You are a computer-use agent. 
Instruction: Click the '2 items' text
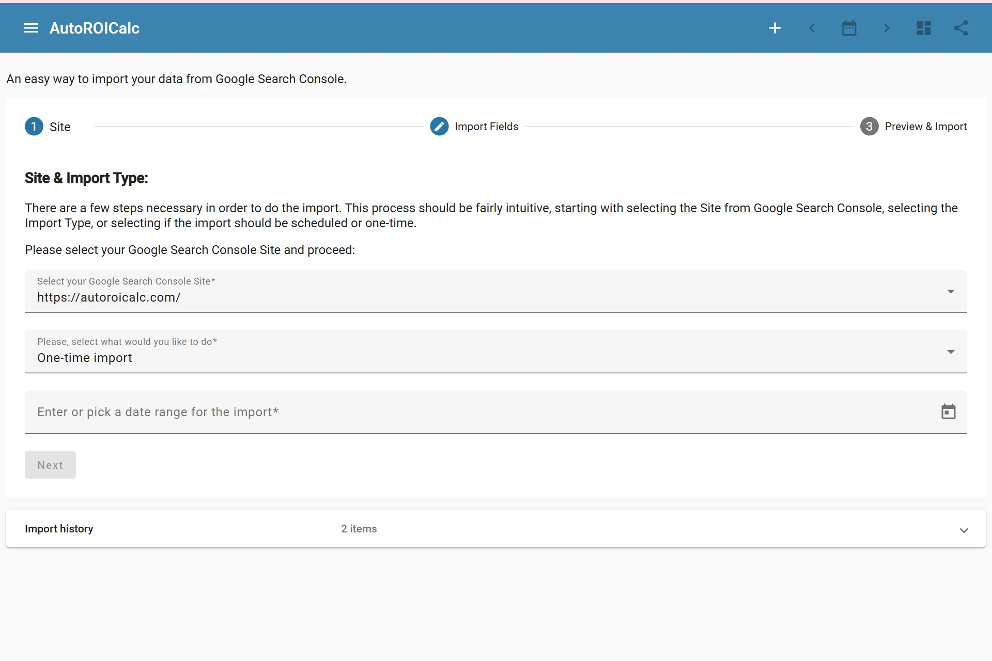tap(359, 528)
